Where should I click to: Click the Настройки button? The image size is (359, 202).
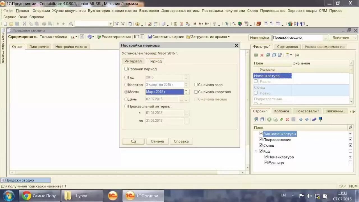[260, 38]
